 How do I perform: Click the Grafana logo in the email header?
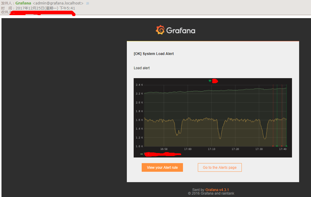click(176, 30)
